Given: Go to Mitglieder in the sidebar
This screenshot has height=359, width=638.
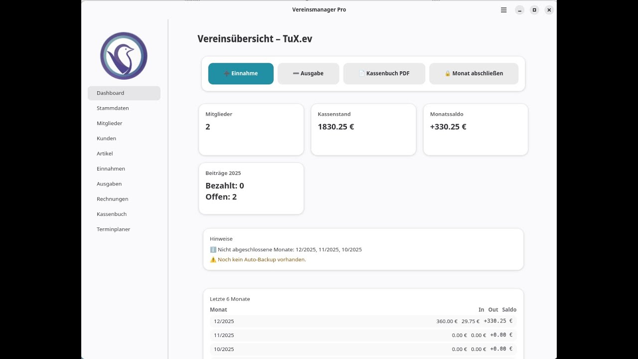Looking at the screenshot, I should pyautogui.click(x=110, y=123).
